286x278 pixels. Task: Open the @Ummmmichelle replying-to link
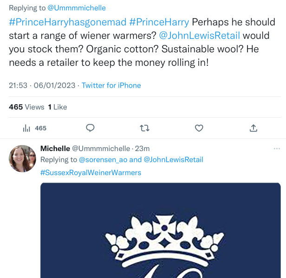pyautogui.click(x=77, y=8)
